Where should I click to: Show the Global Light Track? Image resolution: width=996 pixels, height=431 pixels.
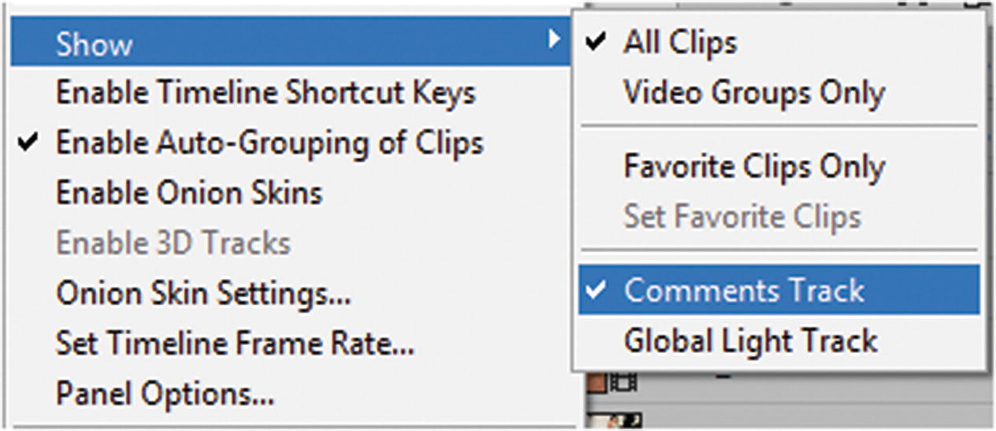coord(750,340)
